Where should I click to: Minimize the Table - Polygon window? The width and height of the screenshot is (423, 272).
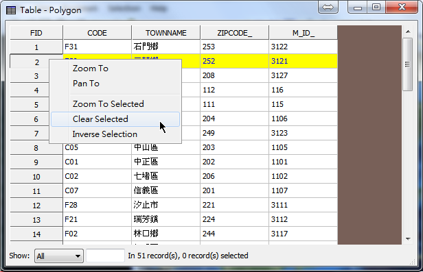[x=358, y=8]
